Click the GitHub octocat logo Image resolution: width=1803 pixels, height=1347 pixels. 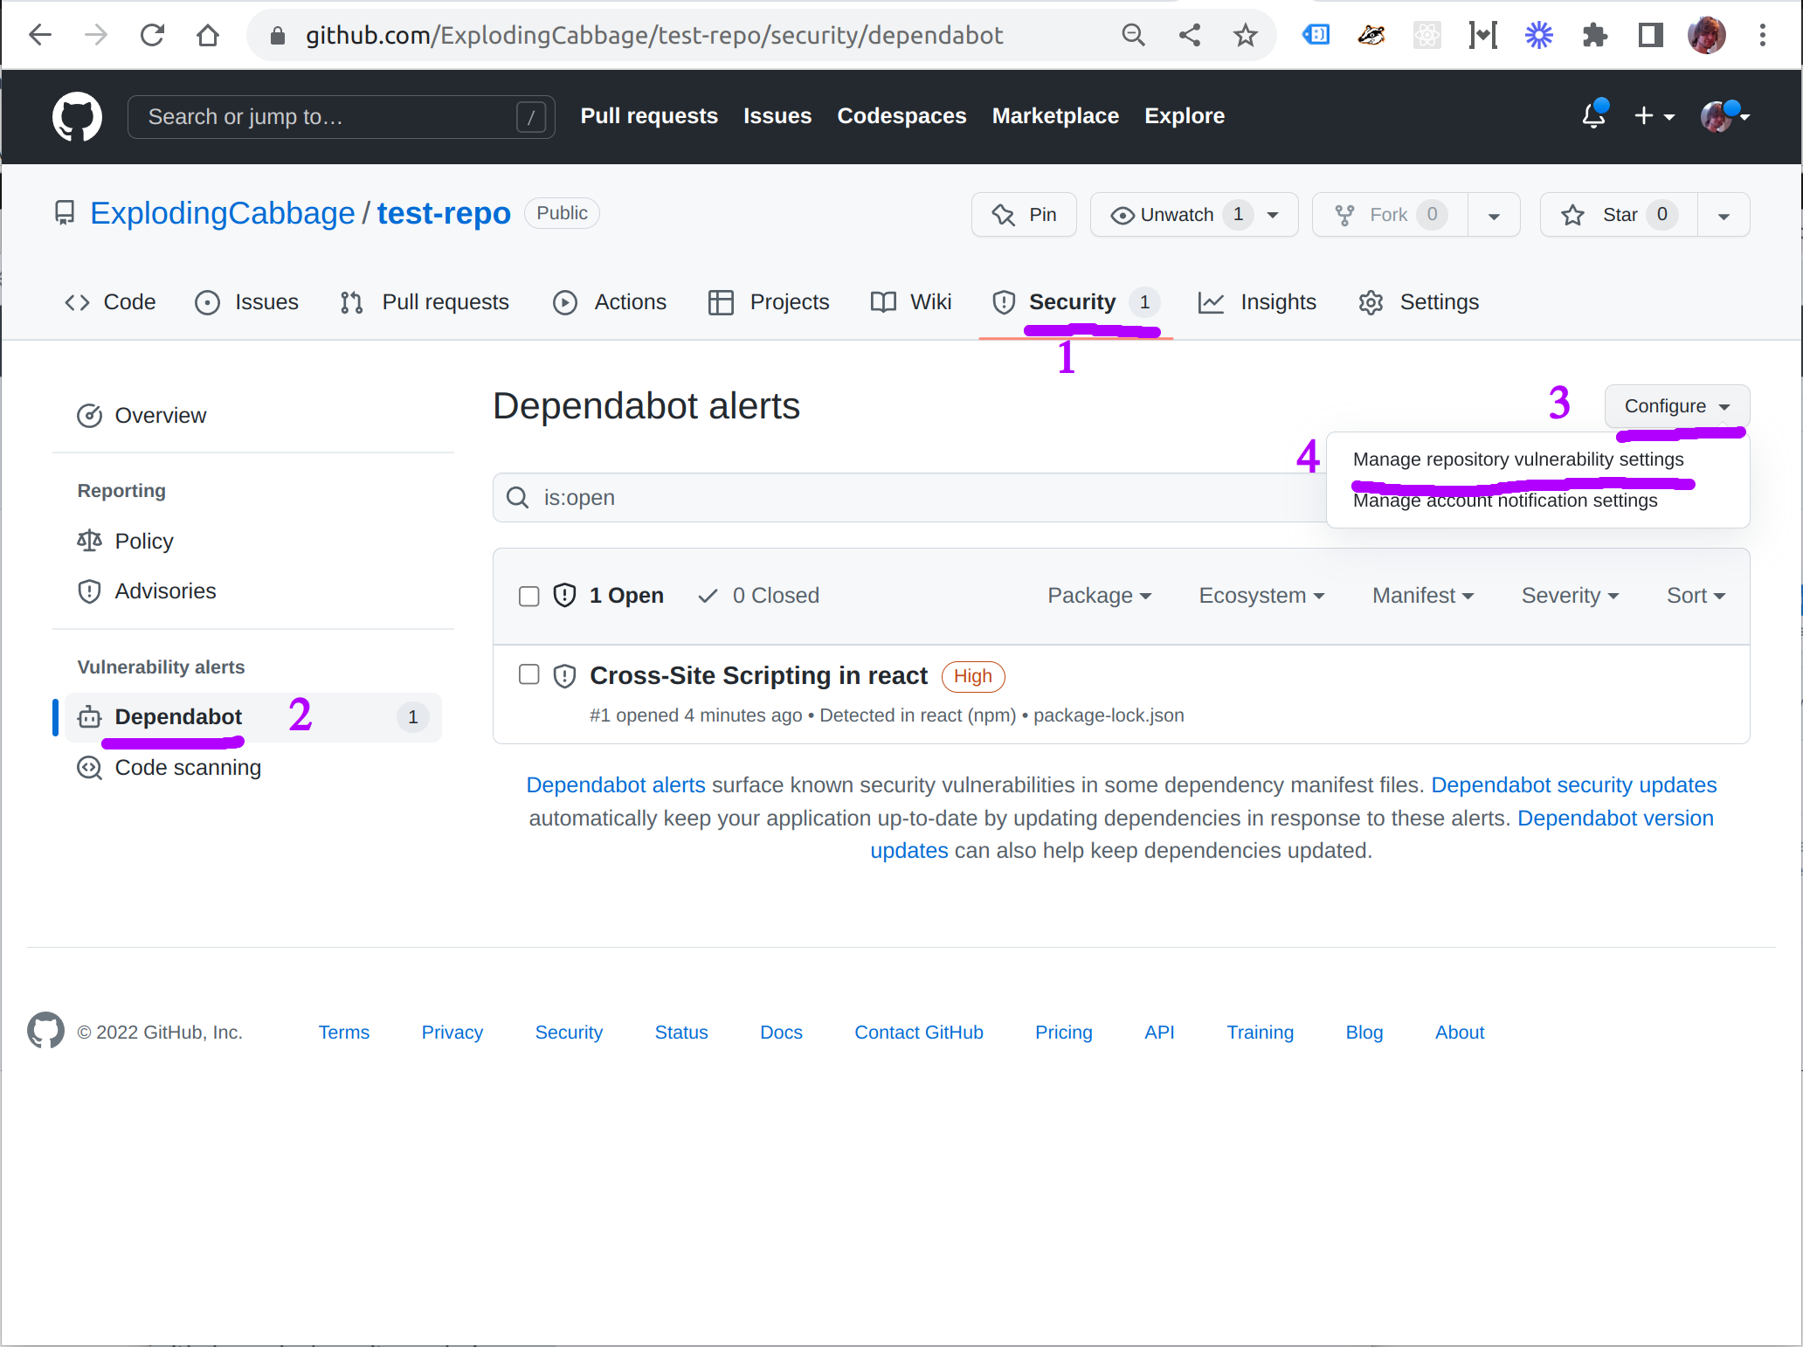pyautogui.click(x=77, y=117)
